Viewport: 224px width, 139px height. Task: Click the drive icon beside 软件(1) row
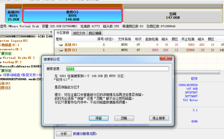(x=61, y=50)
